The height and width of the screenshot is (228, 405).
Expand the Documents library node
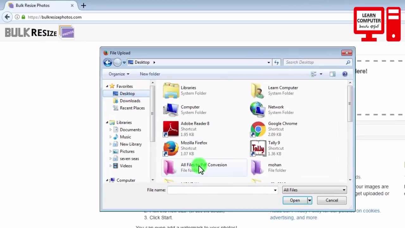coord(110,130)
